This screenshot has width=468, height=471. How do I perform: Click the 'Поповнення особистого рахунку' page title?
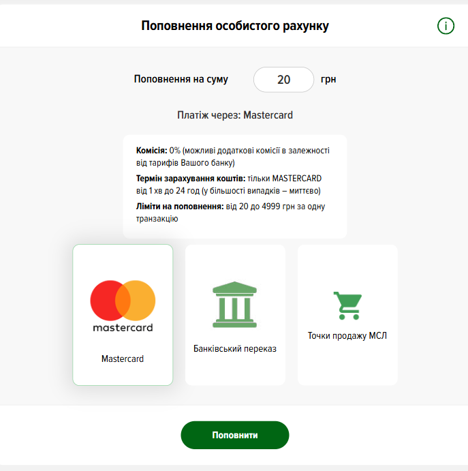point(235,26)
